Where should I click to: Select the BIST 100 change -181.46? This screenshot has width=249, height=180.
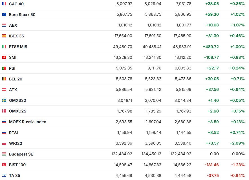(x=212, y=165)
